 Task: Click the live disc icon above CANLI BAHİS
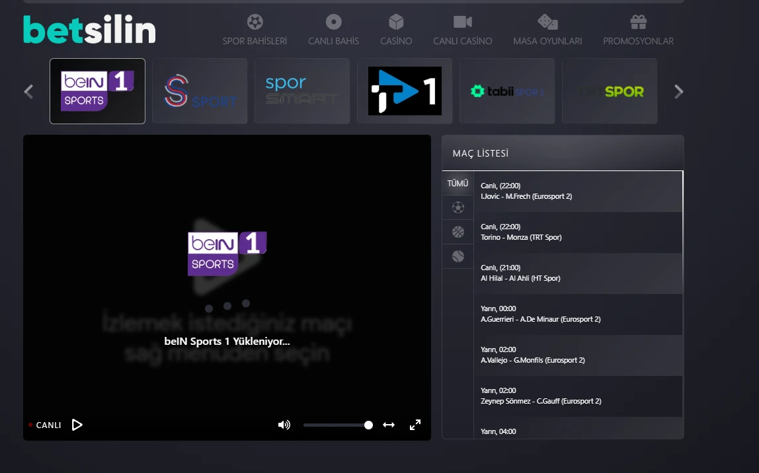pyautogui.click(x=333, y=22)
